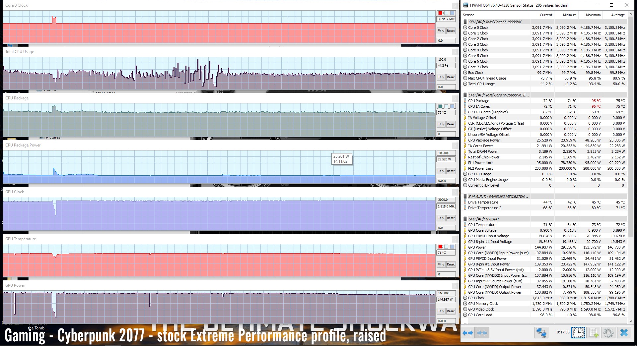Click the clock reset-timer icon
The image size is (637, 346).
click(x=578, y=333)
